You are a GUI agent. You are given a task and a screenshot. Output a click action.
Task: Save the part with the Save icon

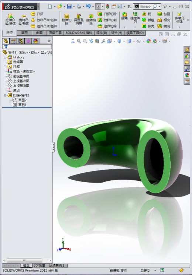pos(69,7)
